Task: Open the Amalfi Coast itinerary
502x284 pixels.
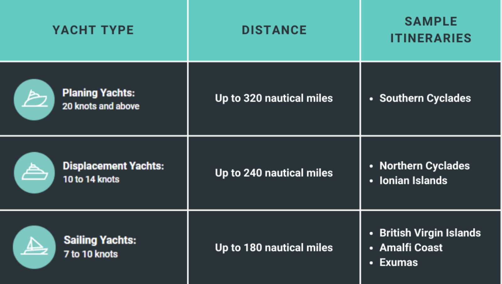Action: tap(411, 248)
